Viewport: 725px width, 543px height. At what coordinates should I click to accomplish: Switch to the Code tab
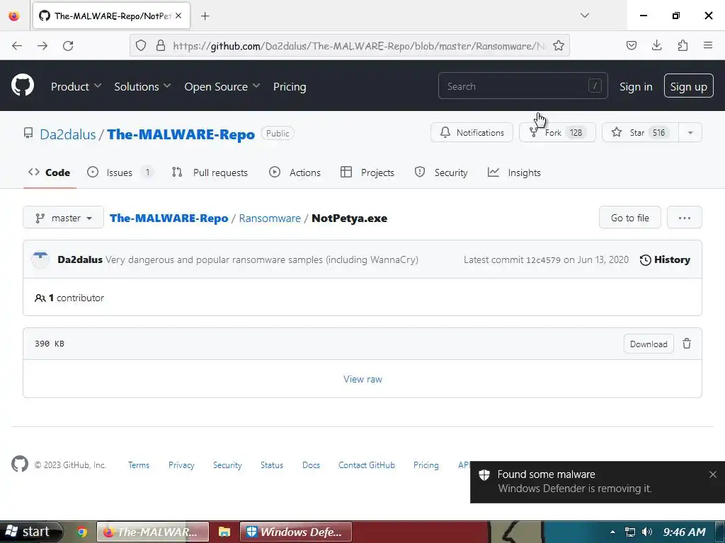click(50, 173)
